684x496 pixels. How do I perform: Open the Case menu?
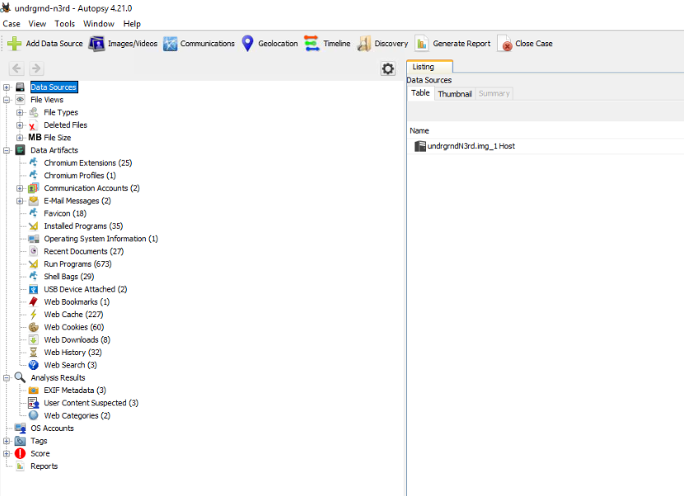12,24
